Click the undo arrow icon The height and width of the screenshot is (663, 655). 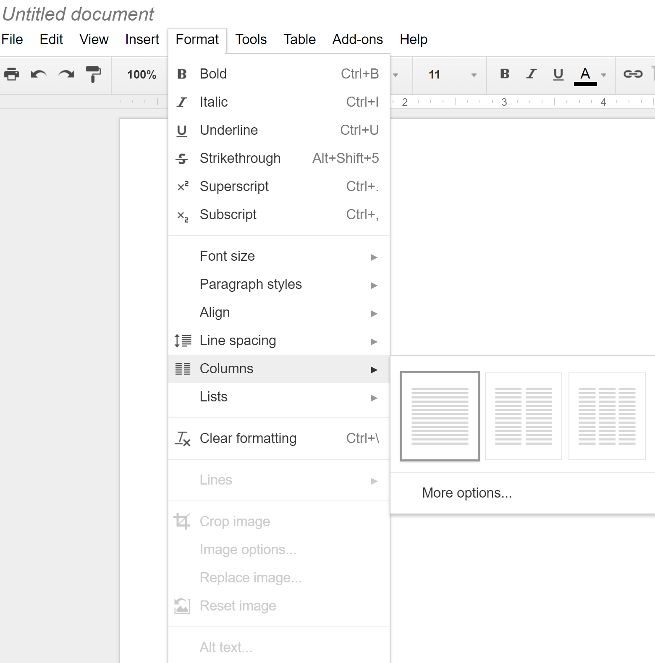(39, 74)
